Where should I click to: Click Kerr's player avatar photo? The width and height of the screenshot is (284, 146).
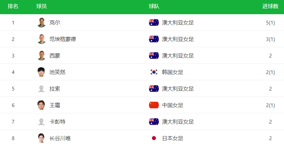click(41, 22)
